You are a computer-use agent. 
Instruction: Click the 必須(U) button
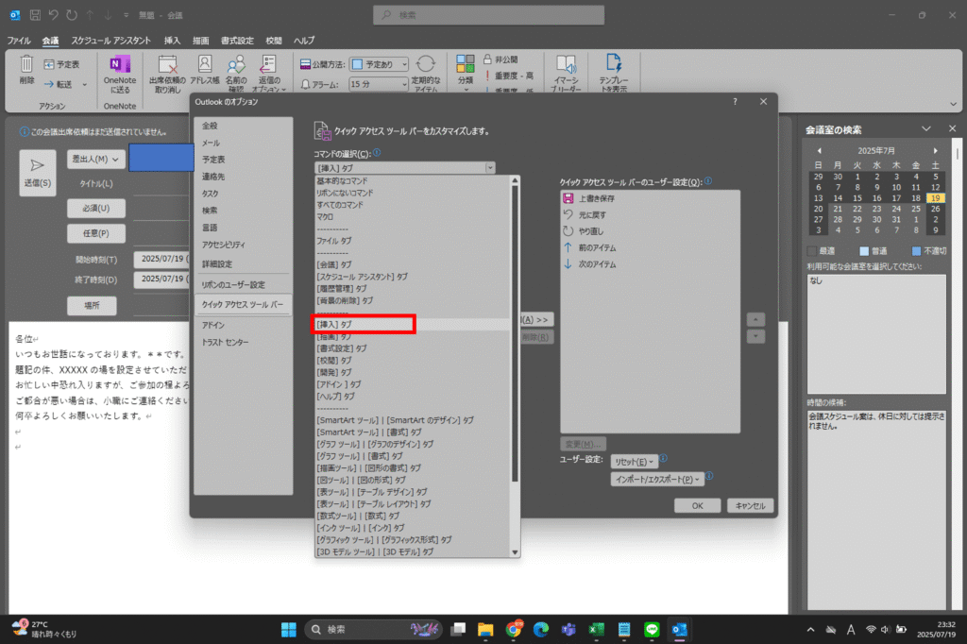[96, 208]
